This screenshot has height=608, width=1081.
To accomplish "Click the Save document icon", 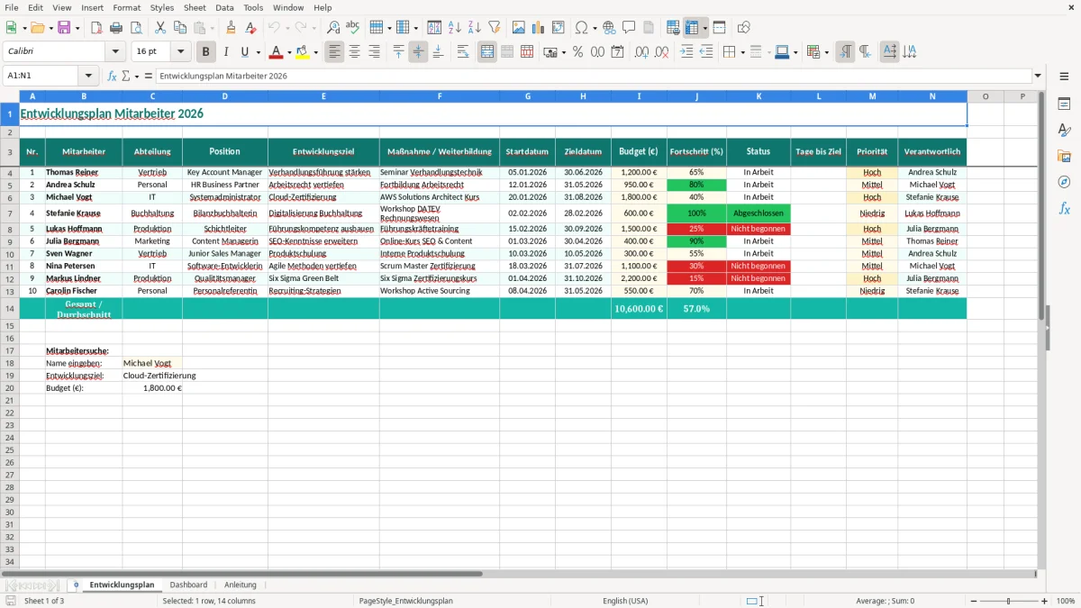I will coord(64,28).
